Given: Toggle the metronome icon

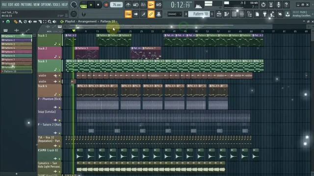Looking at the screenshot, I should pyautogui.click(x=128, y=4).
